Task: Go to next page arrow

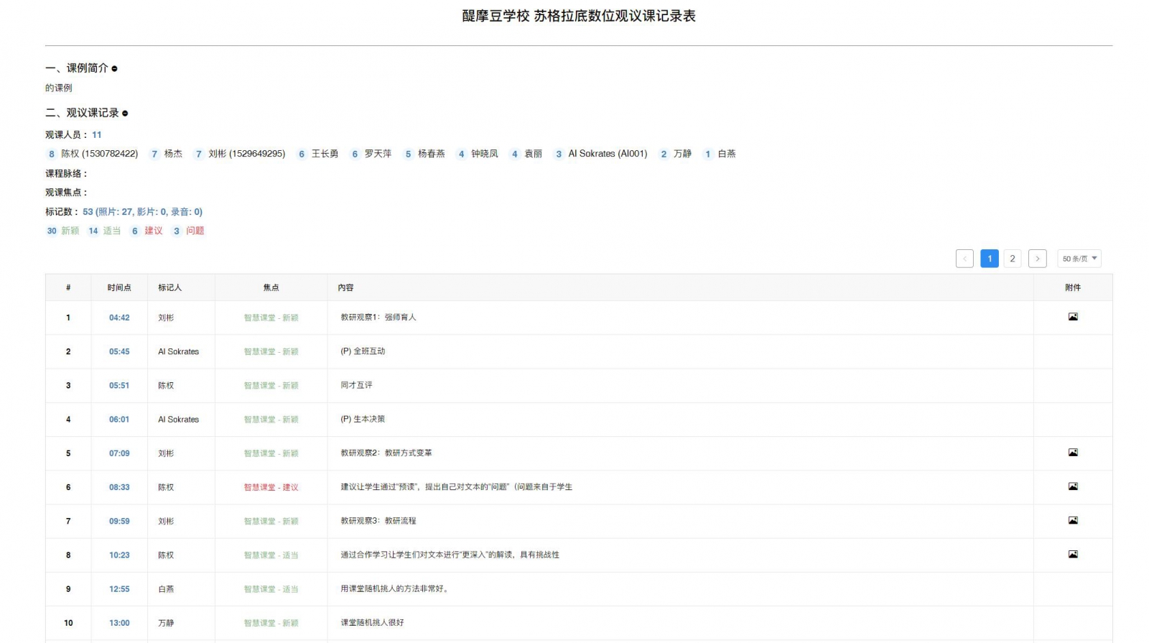Action: (x=1037, y=259)
